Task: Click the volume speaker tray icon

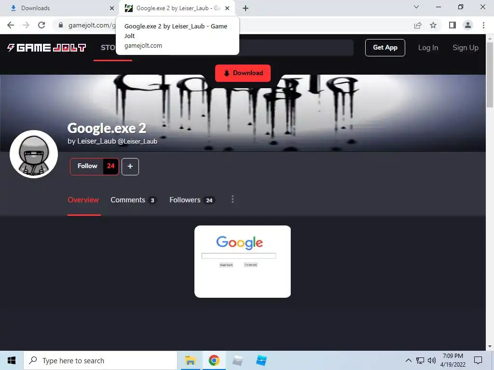Action: [x=432, y=360]
